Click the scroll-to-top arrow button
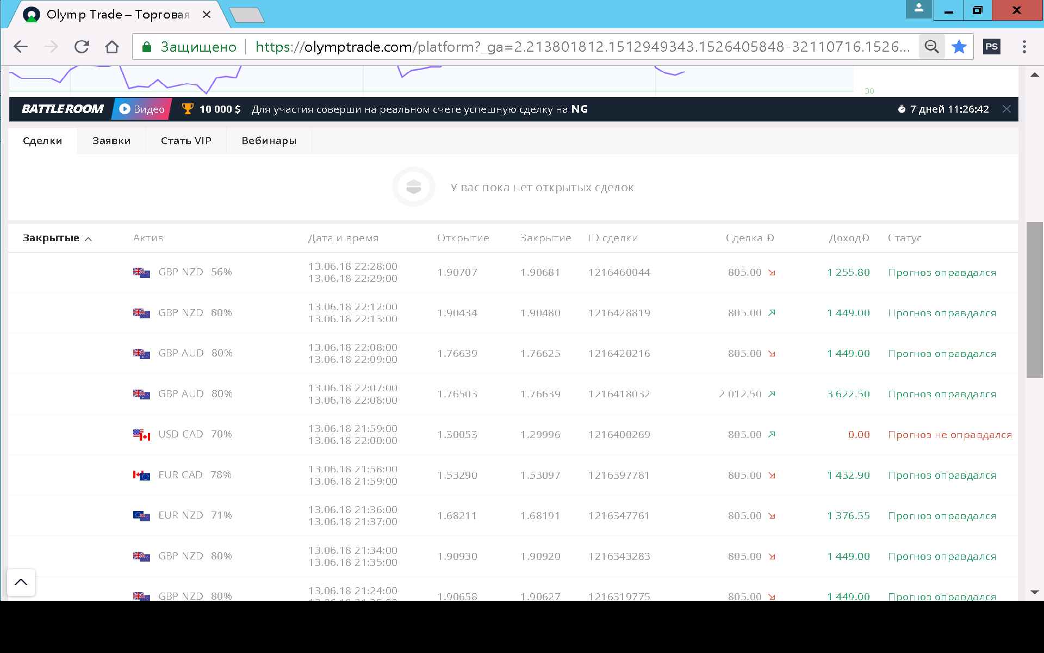 click(x=21, y=582)
